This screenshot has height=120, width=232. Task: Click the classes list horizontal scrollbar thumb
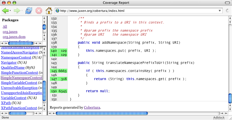click(x=17, y=114)
